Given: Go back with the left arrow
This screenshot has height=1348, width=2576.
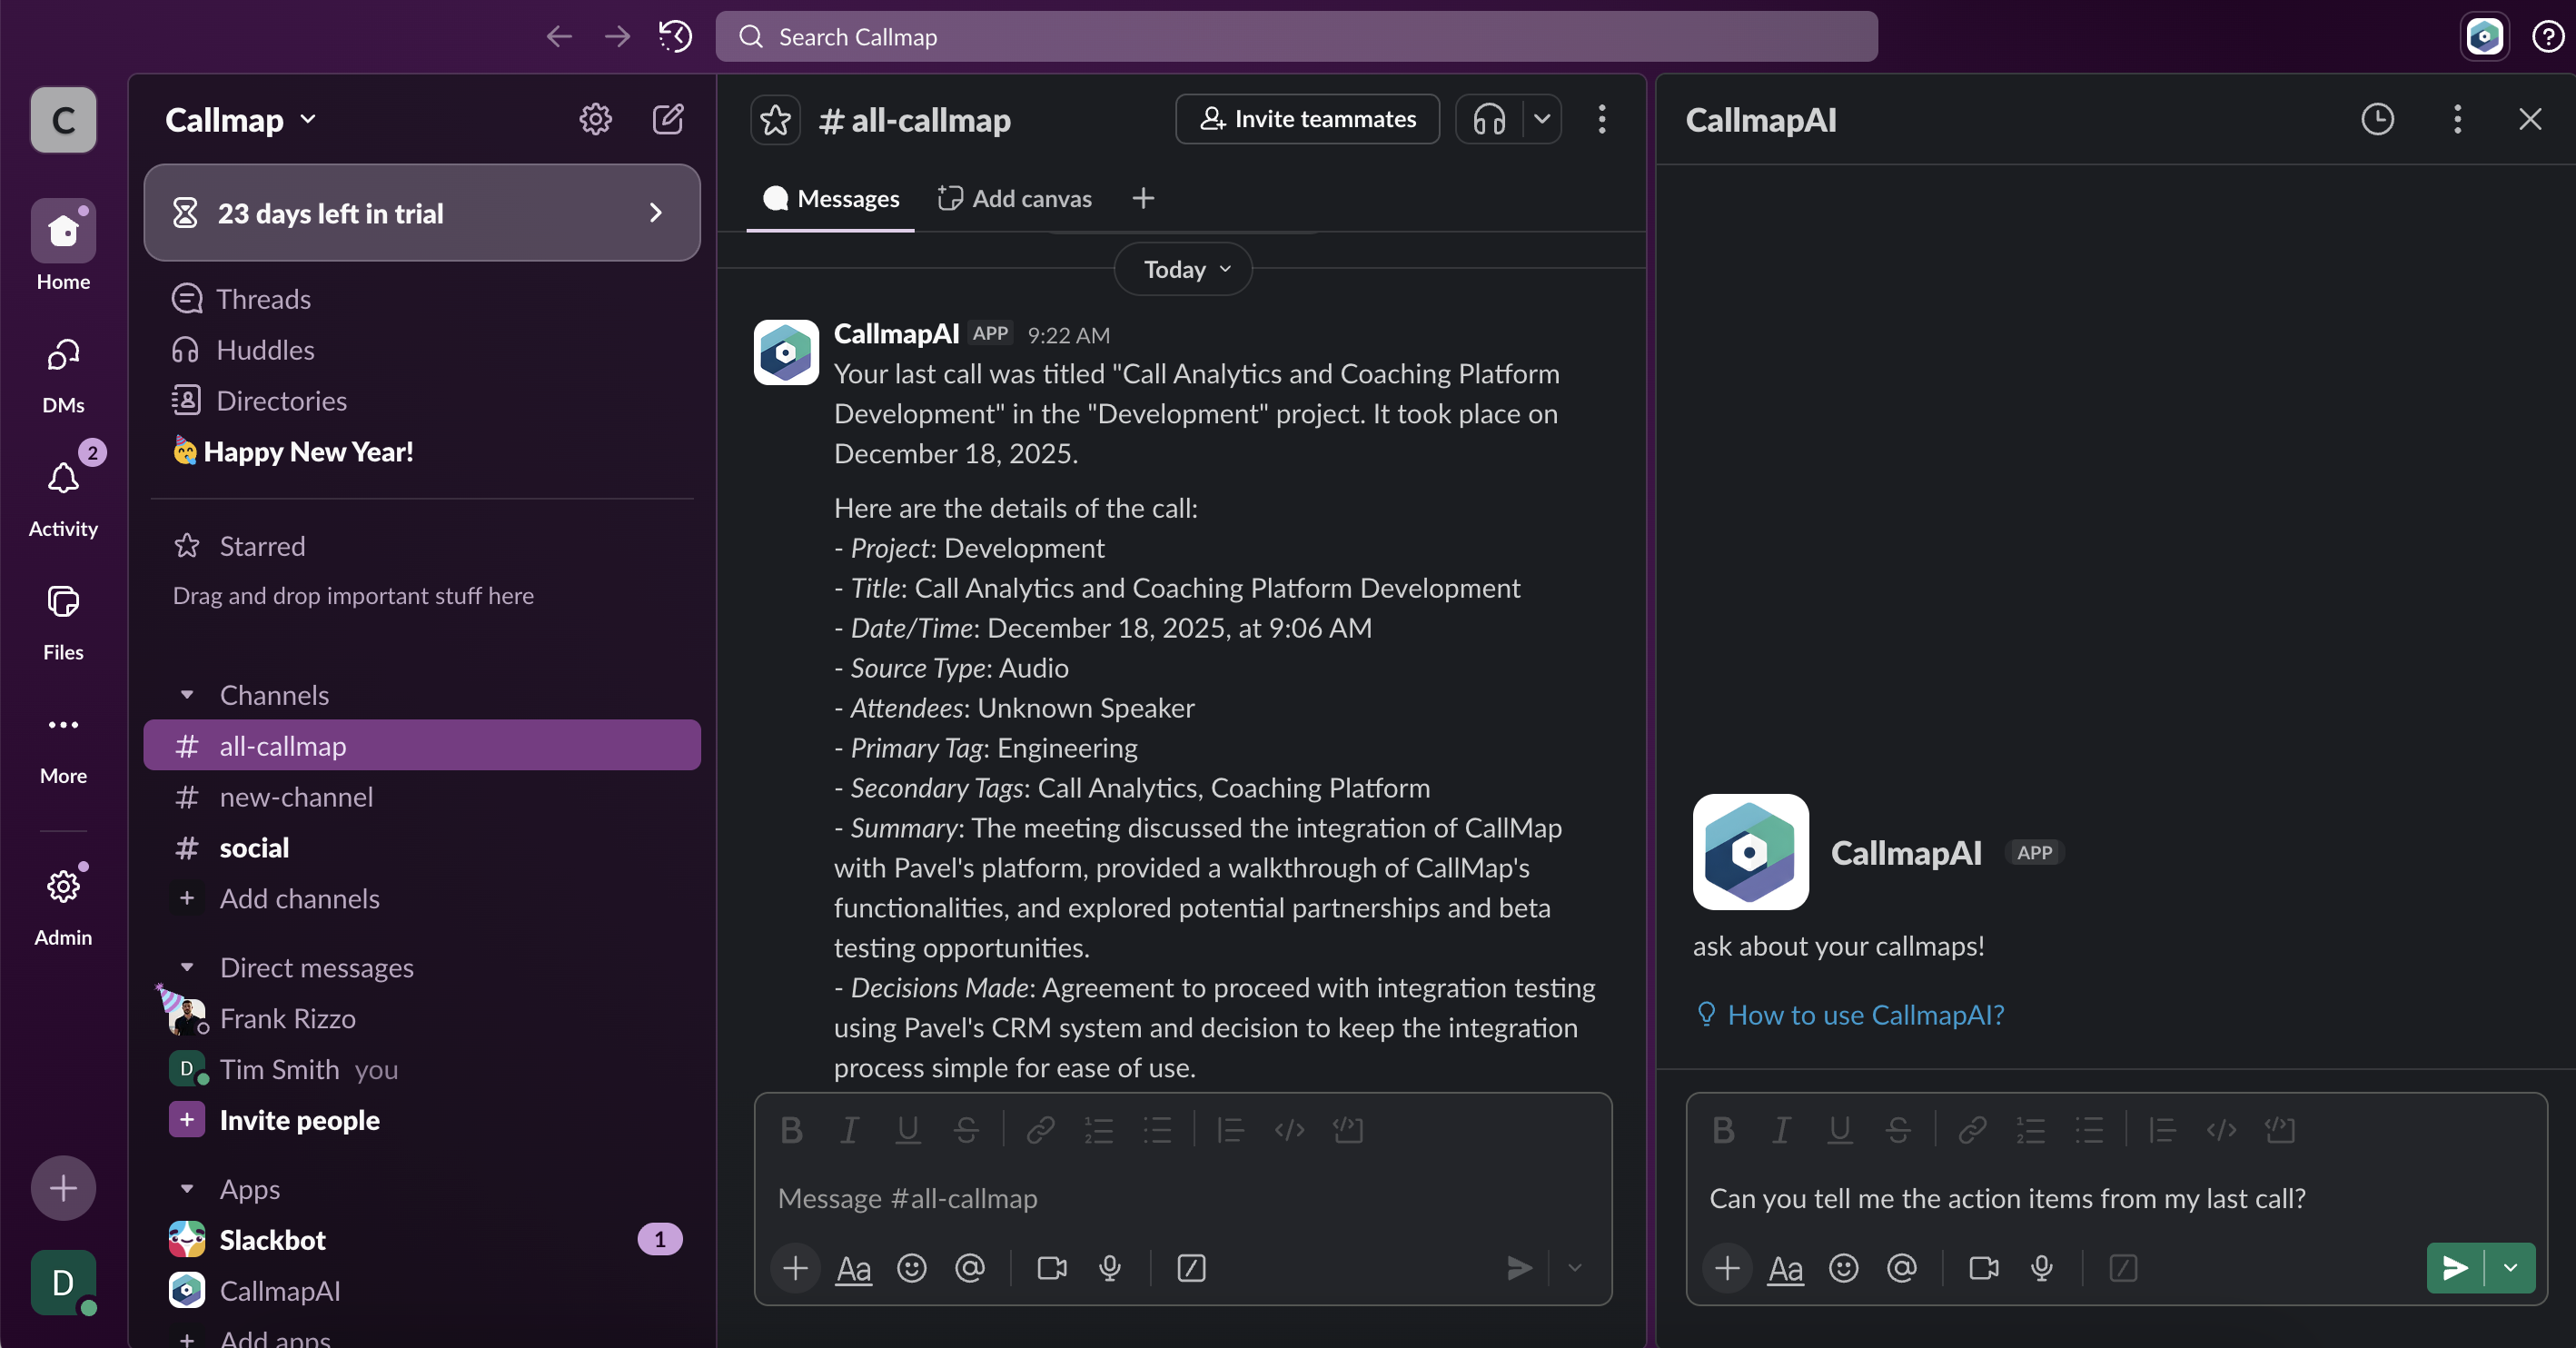Looking at the screenshot, I should [559, 37].
